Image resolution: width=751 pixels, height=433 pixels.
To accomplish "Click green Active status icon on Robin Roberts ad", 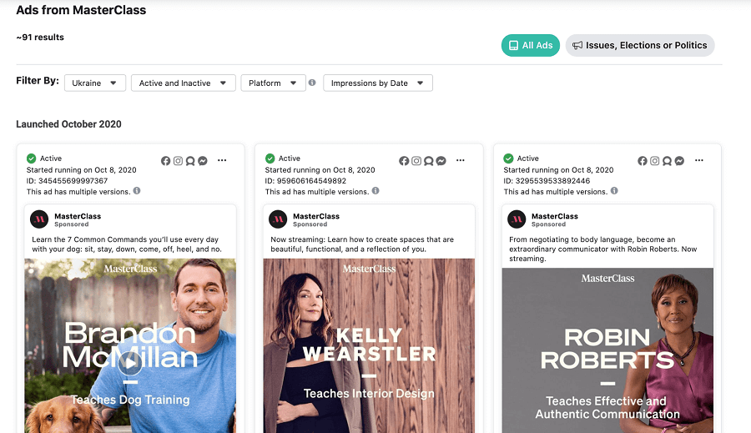I will (x=508, y=158).
